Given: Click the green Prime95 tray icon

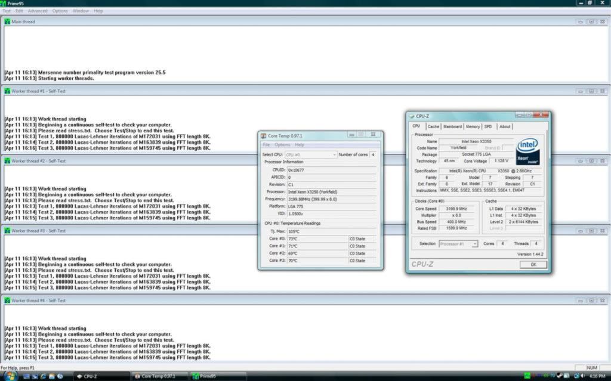Looking at the screenshot, I should coord(527,376).
